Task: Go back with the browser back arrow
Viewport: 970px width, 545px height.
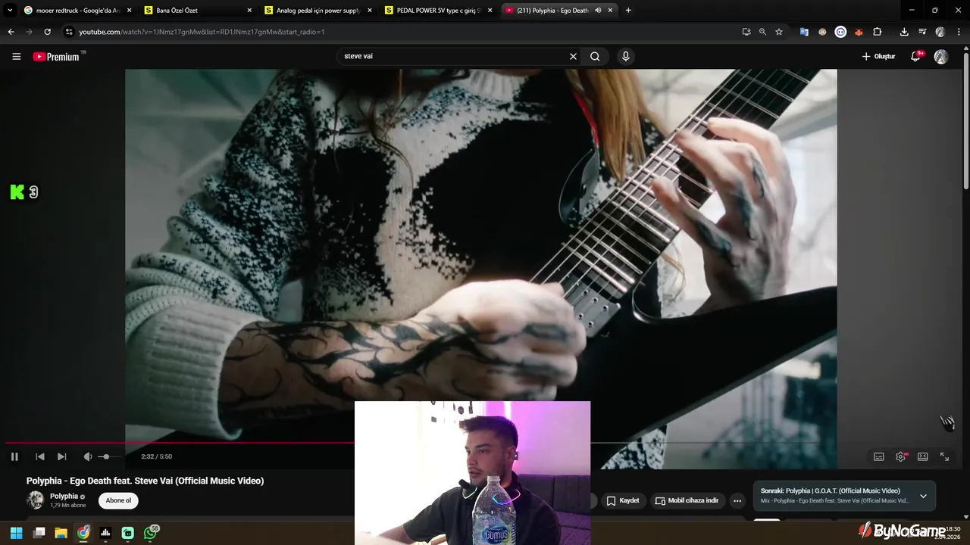Action: click(x=11, y=32)
